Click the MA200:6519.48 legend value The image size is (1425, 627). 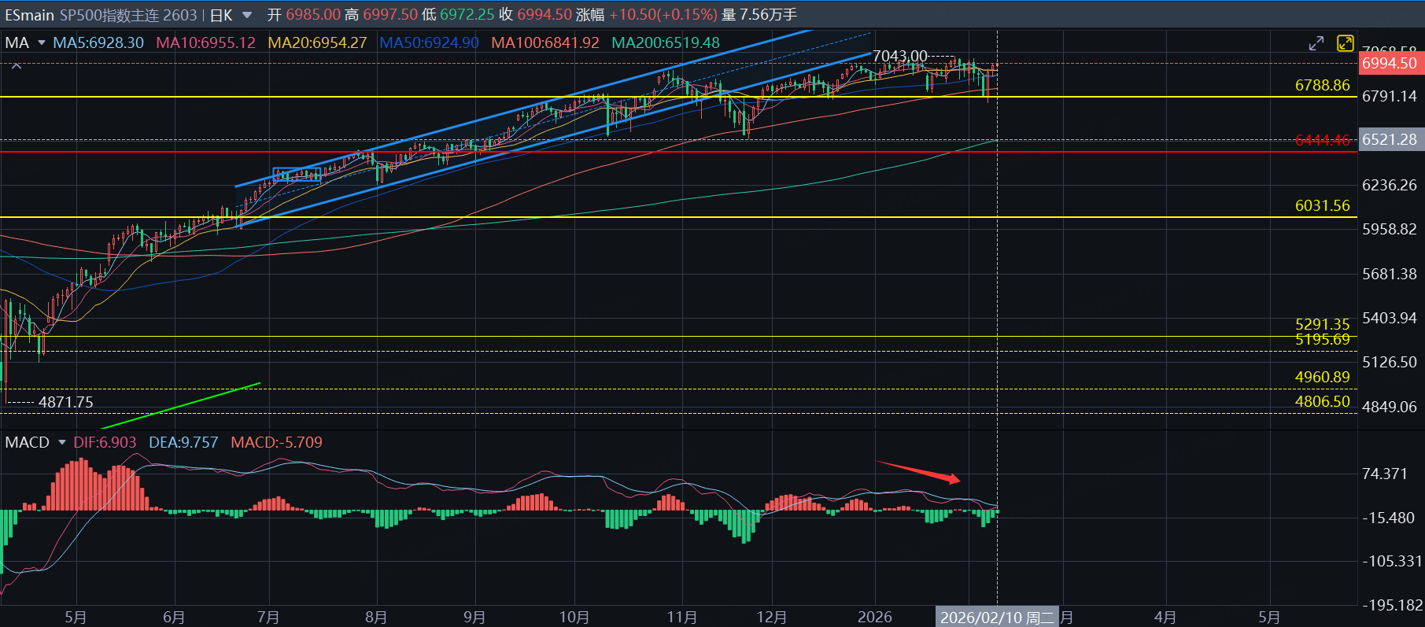(666, 42)
